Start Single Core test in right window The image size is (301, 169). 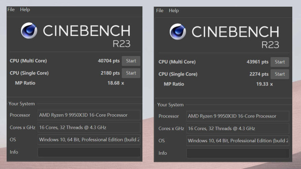(x=280, y=74)
